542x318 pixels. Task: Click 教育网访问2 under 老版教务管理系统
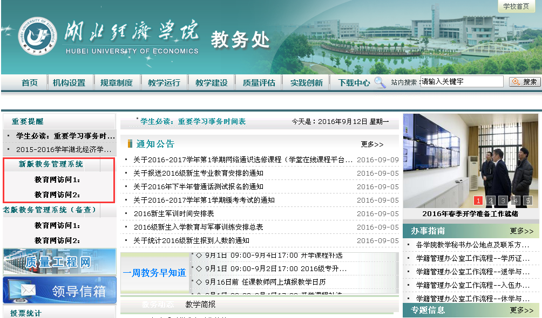pyautogui.click(x=57, y=241)
